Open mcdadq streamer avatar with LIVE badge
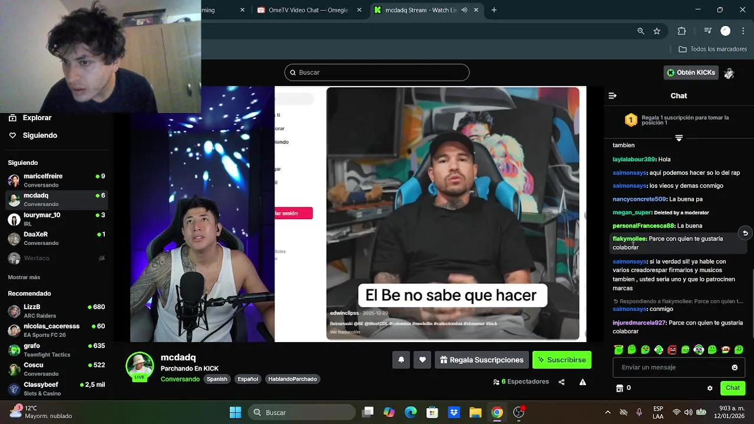Viewport: 754px width, 424px height. (140, 366)
